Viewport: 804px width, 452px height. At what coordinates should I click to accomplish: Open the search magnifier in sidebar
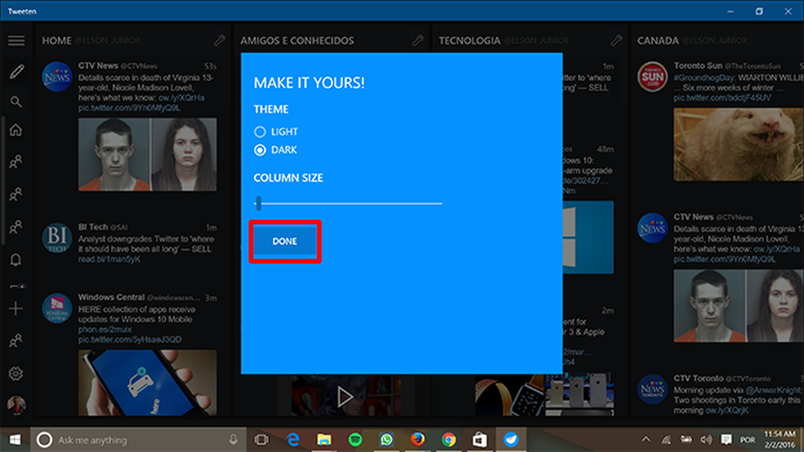coord(16,102)
